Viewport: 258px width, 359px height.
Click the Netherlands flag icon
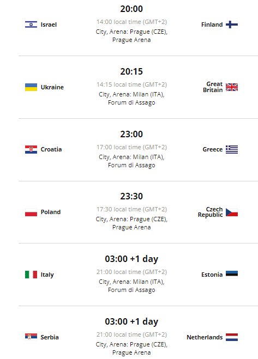coord(232,337)
